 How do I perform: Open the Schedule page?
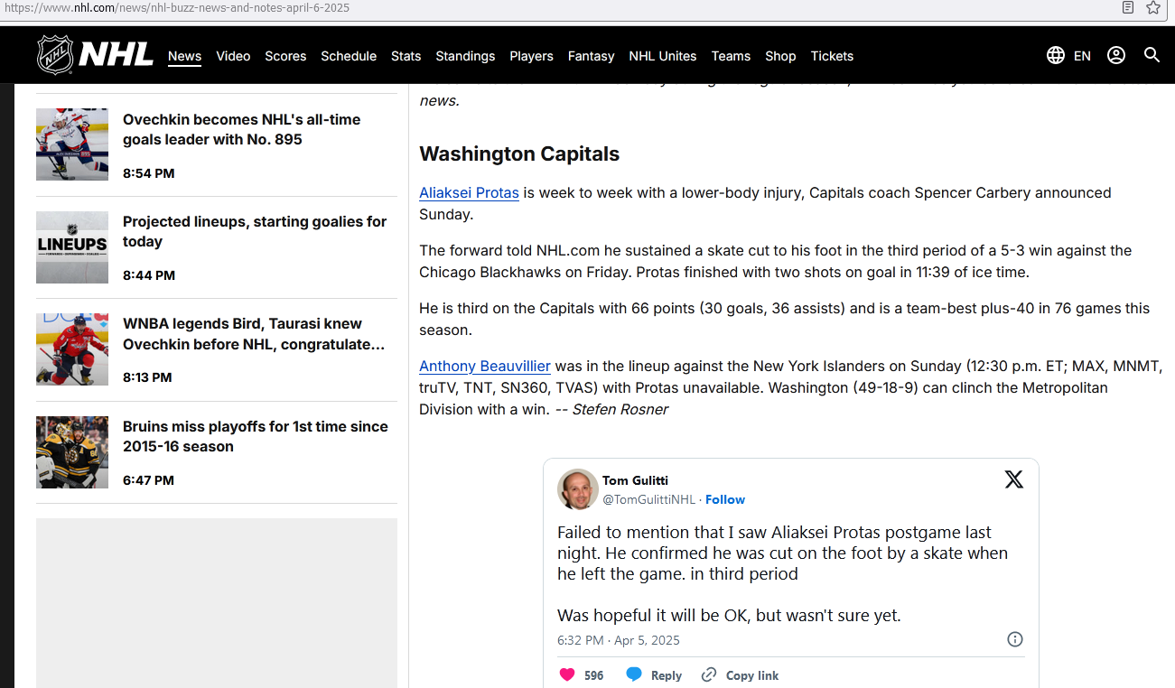349,56
